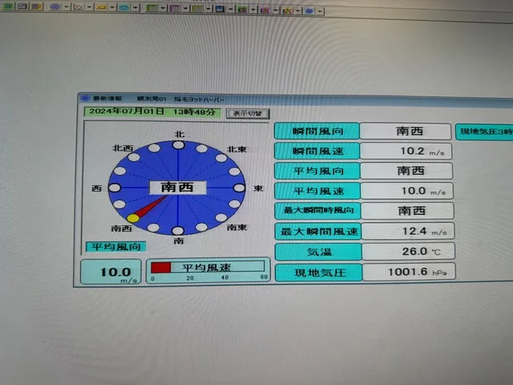Click the first green table-grid toolbar icon
The width and height of the screenshot is (513, 385).
(x=151, y=8)
